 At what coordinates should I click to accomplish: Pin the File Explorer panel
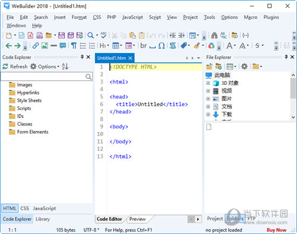click(x=286, y=57)
